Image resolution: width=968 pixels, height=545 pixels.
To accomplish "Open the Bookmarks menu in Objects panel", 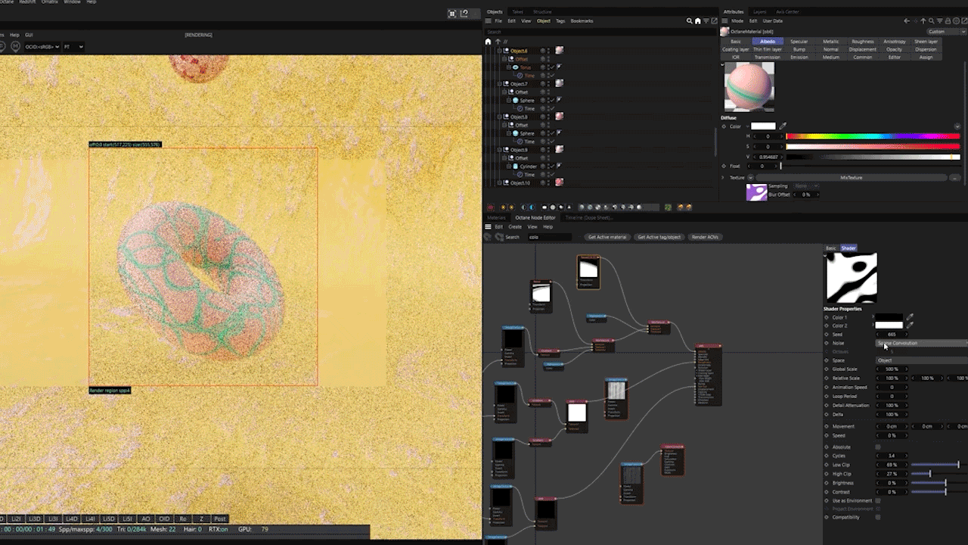I will click(582, 21).
